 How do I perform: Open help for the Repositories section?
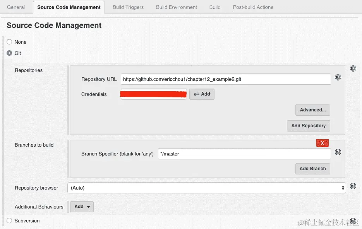tap(353, 68)
